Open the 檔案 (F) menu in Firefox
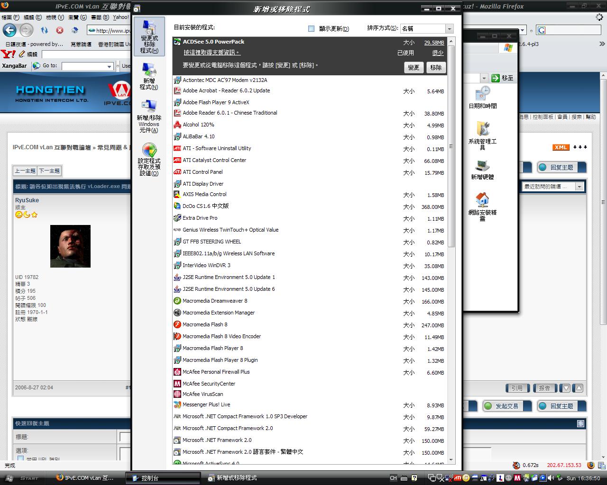The width and height of the screenshot is (607, 485). 10,17
